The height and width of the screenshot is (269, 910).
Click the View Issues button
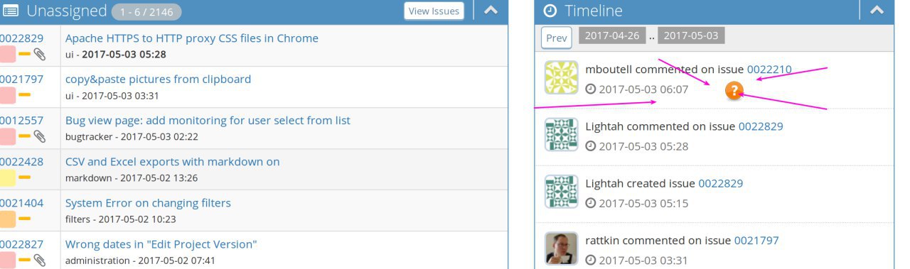[434, 11]
